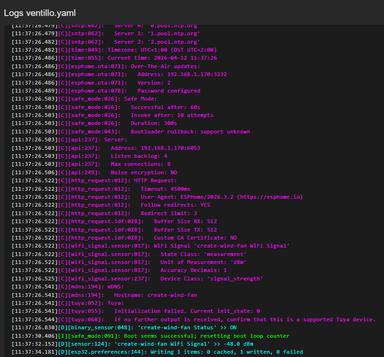The height and width of the screenshot is (357, 384).
Task: Click the 'Invoke after: 10 attempts' line
Action: (x=172, y=115)
